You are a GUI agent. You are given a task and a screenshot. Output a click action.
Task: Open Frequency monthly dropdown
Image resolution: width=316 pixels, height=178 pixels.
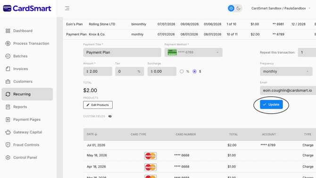coord(286,71)
